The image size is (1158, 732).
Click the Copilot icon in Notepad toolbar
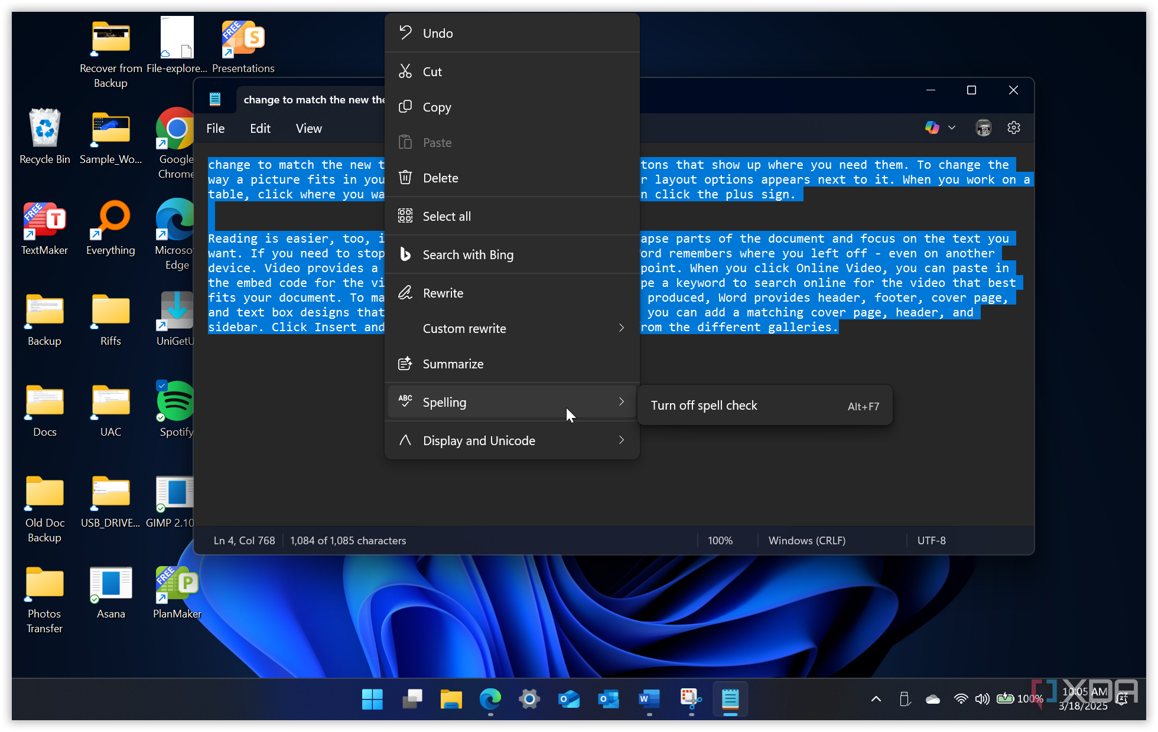pyautogui.click(x=932, y=128)
